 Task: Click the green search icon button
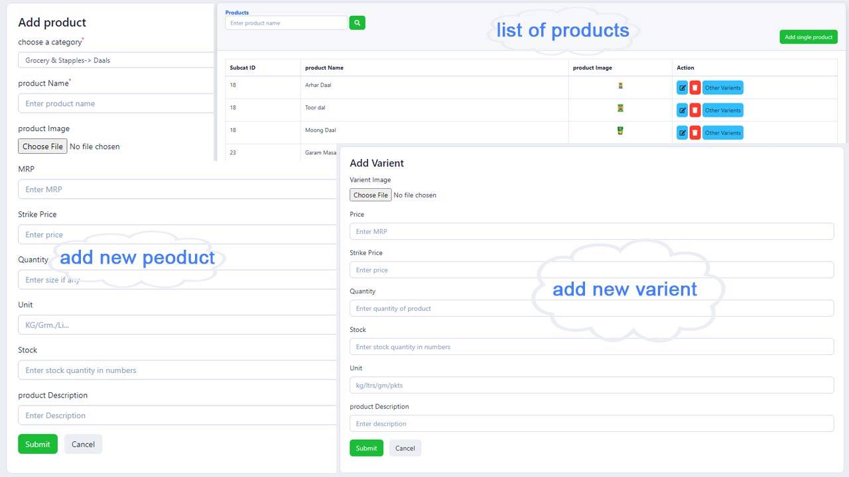coord(357,23)
